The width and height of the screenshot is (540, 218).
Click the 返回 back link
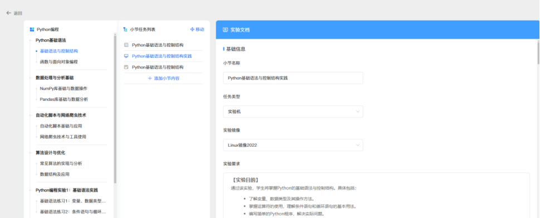[14, 13]
